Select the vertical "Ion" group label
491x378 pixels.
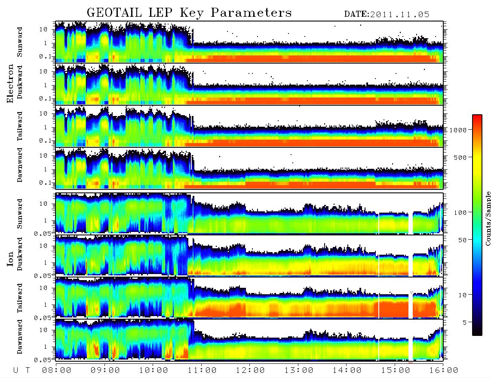pyautogui.click(x=10, y=259)
